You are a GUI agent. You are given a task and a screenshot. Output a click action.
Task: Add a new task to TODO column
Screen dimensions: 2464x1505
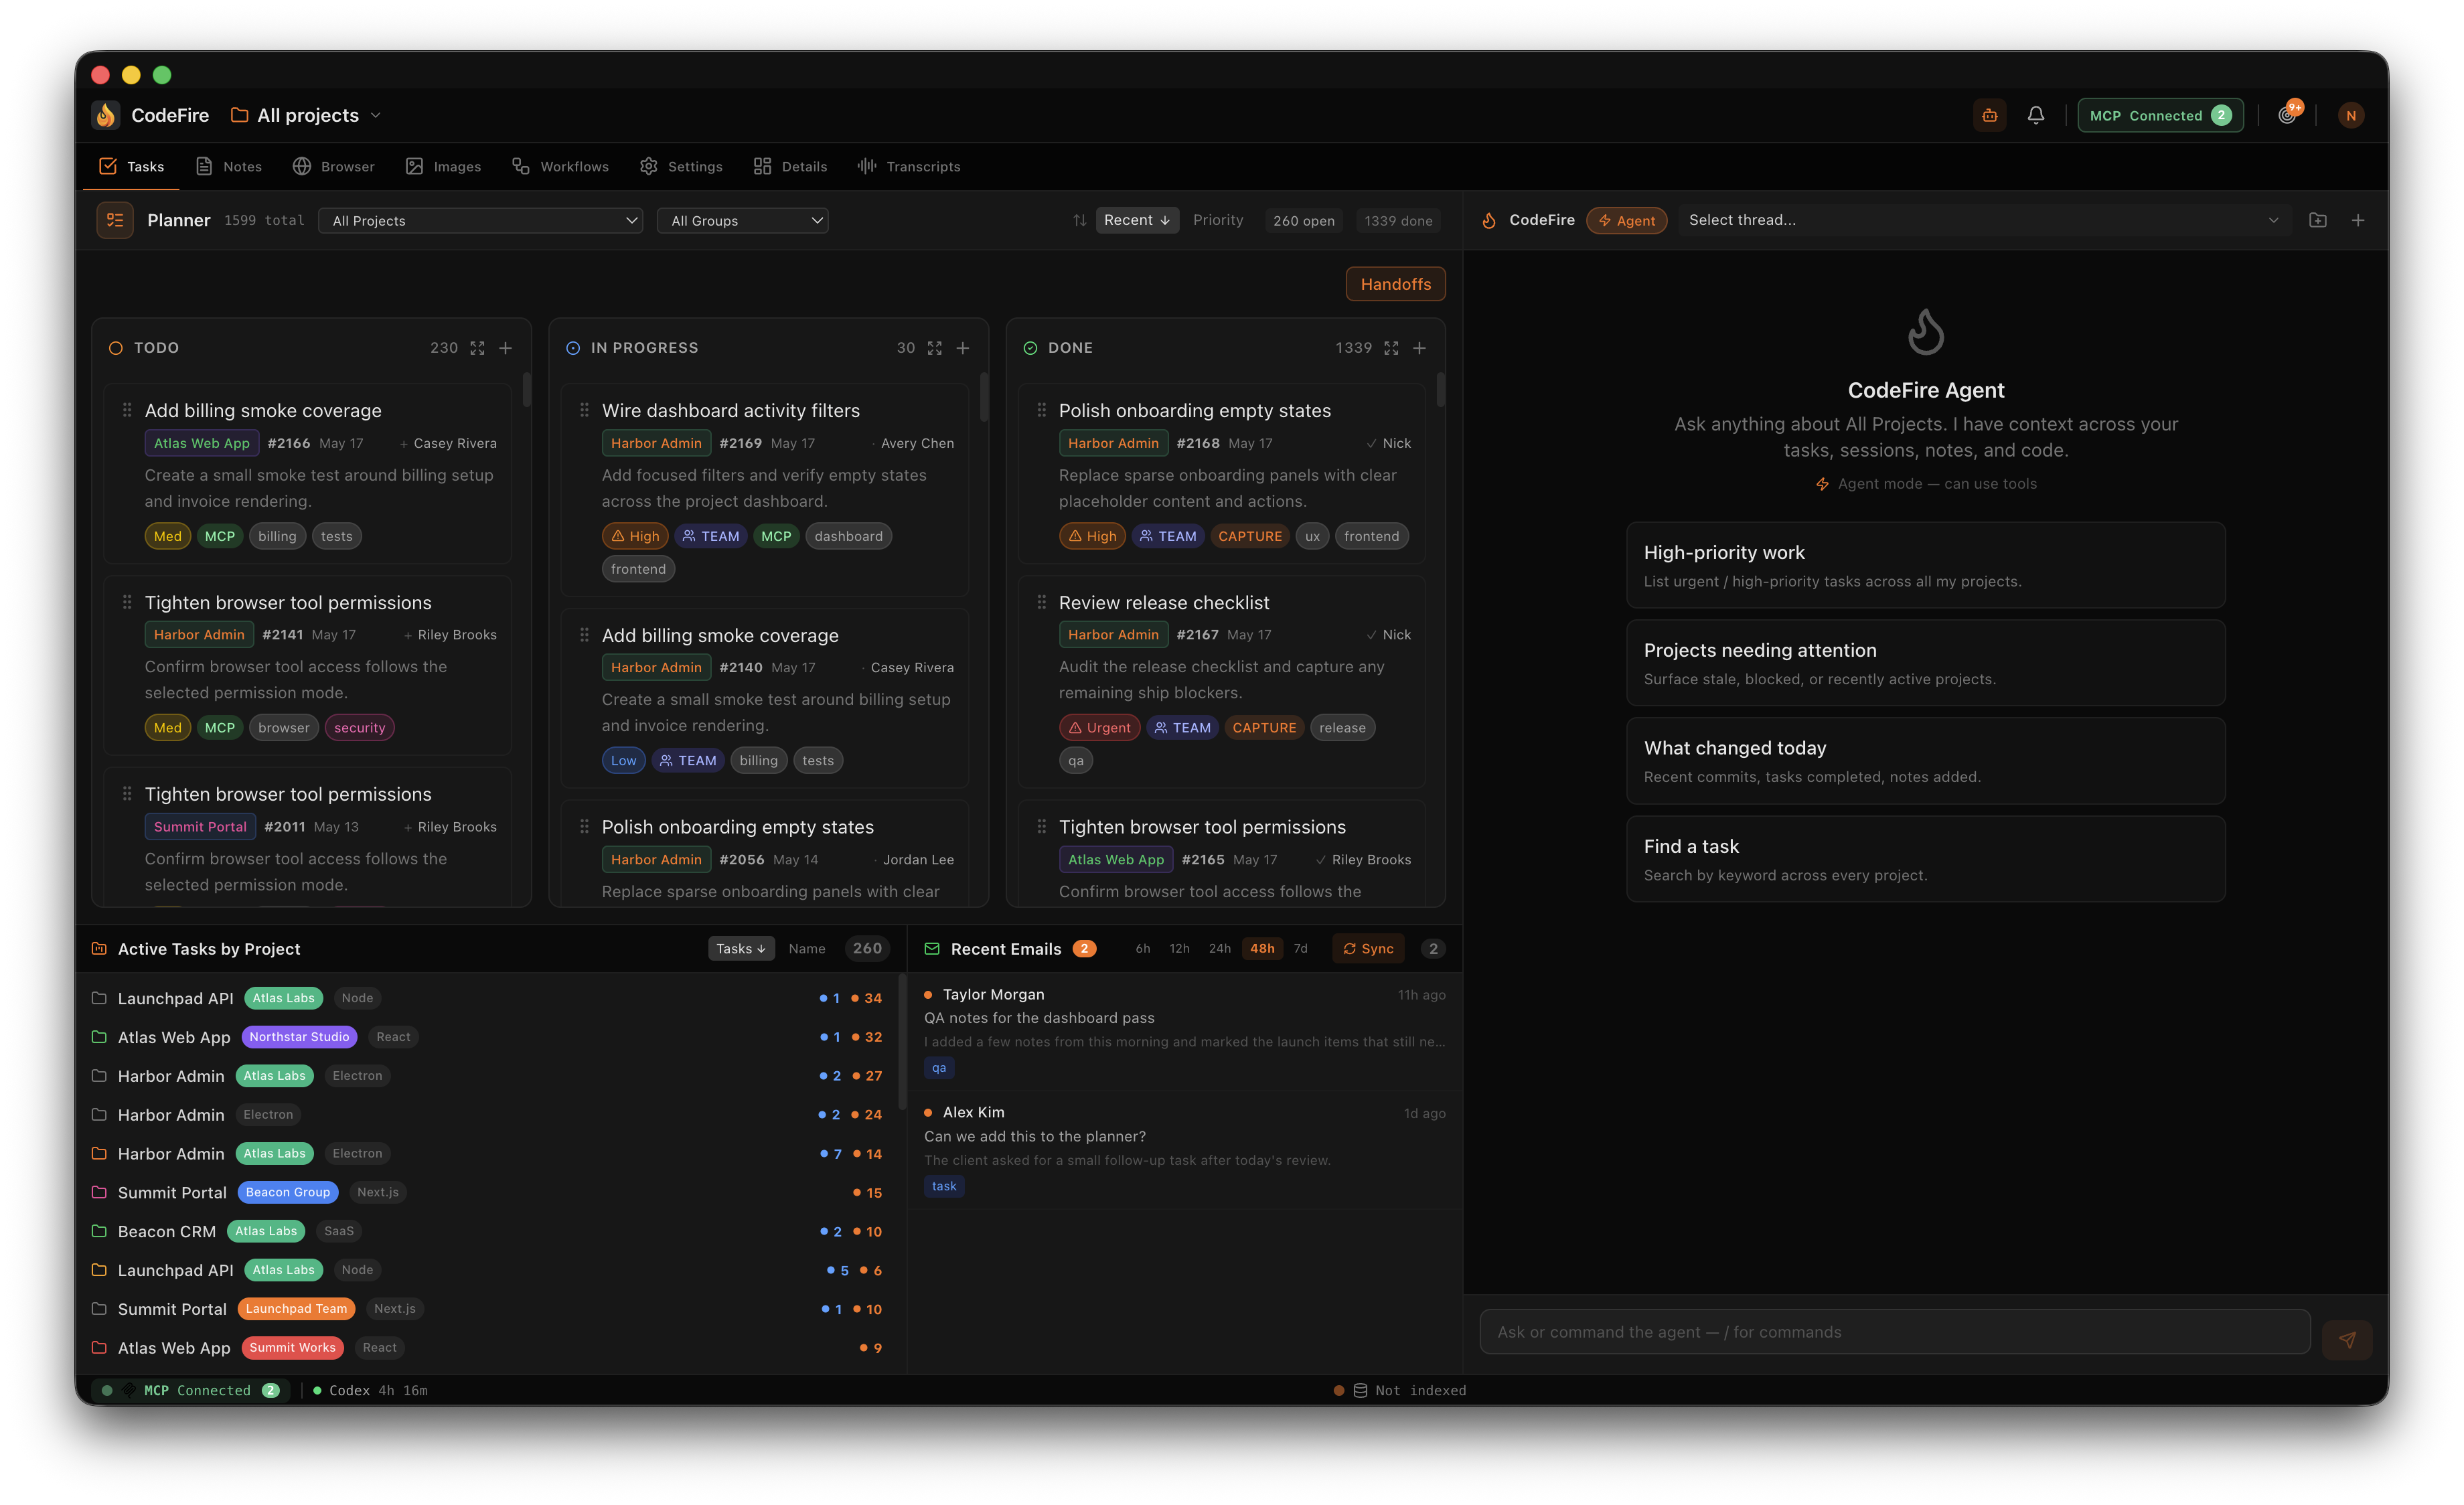pyautogui.click(x=506, y=348)
